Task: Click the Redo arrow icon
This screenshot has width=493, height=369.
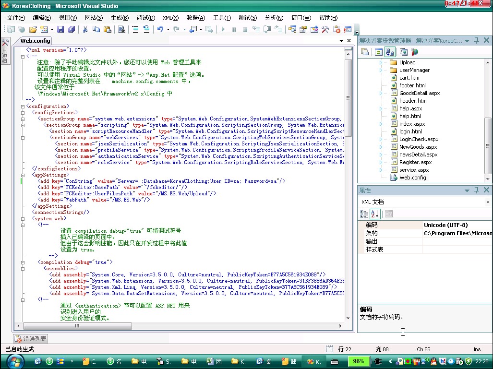Action: [x=176, y=30]
